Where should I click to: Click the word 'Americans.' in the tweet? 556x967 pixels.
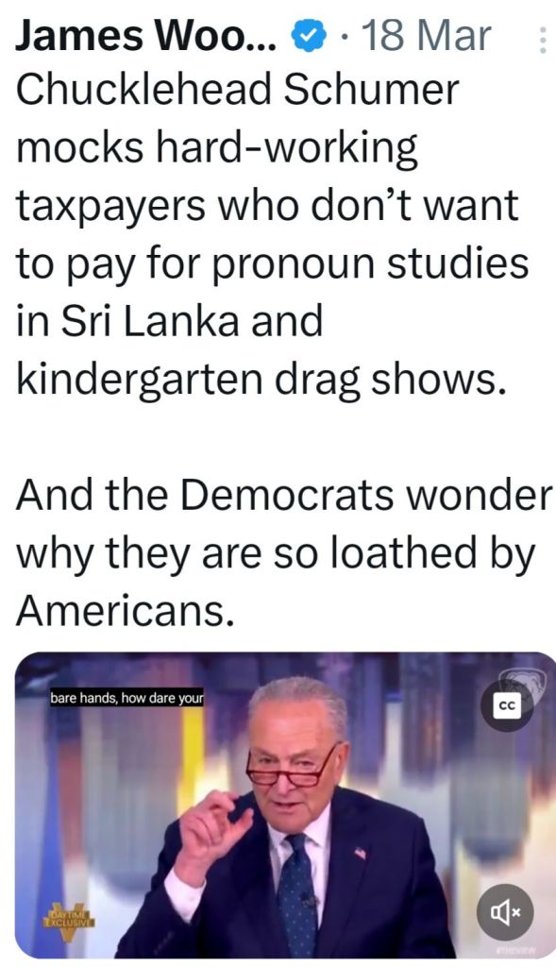tap(126, 611)
